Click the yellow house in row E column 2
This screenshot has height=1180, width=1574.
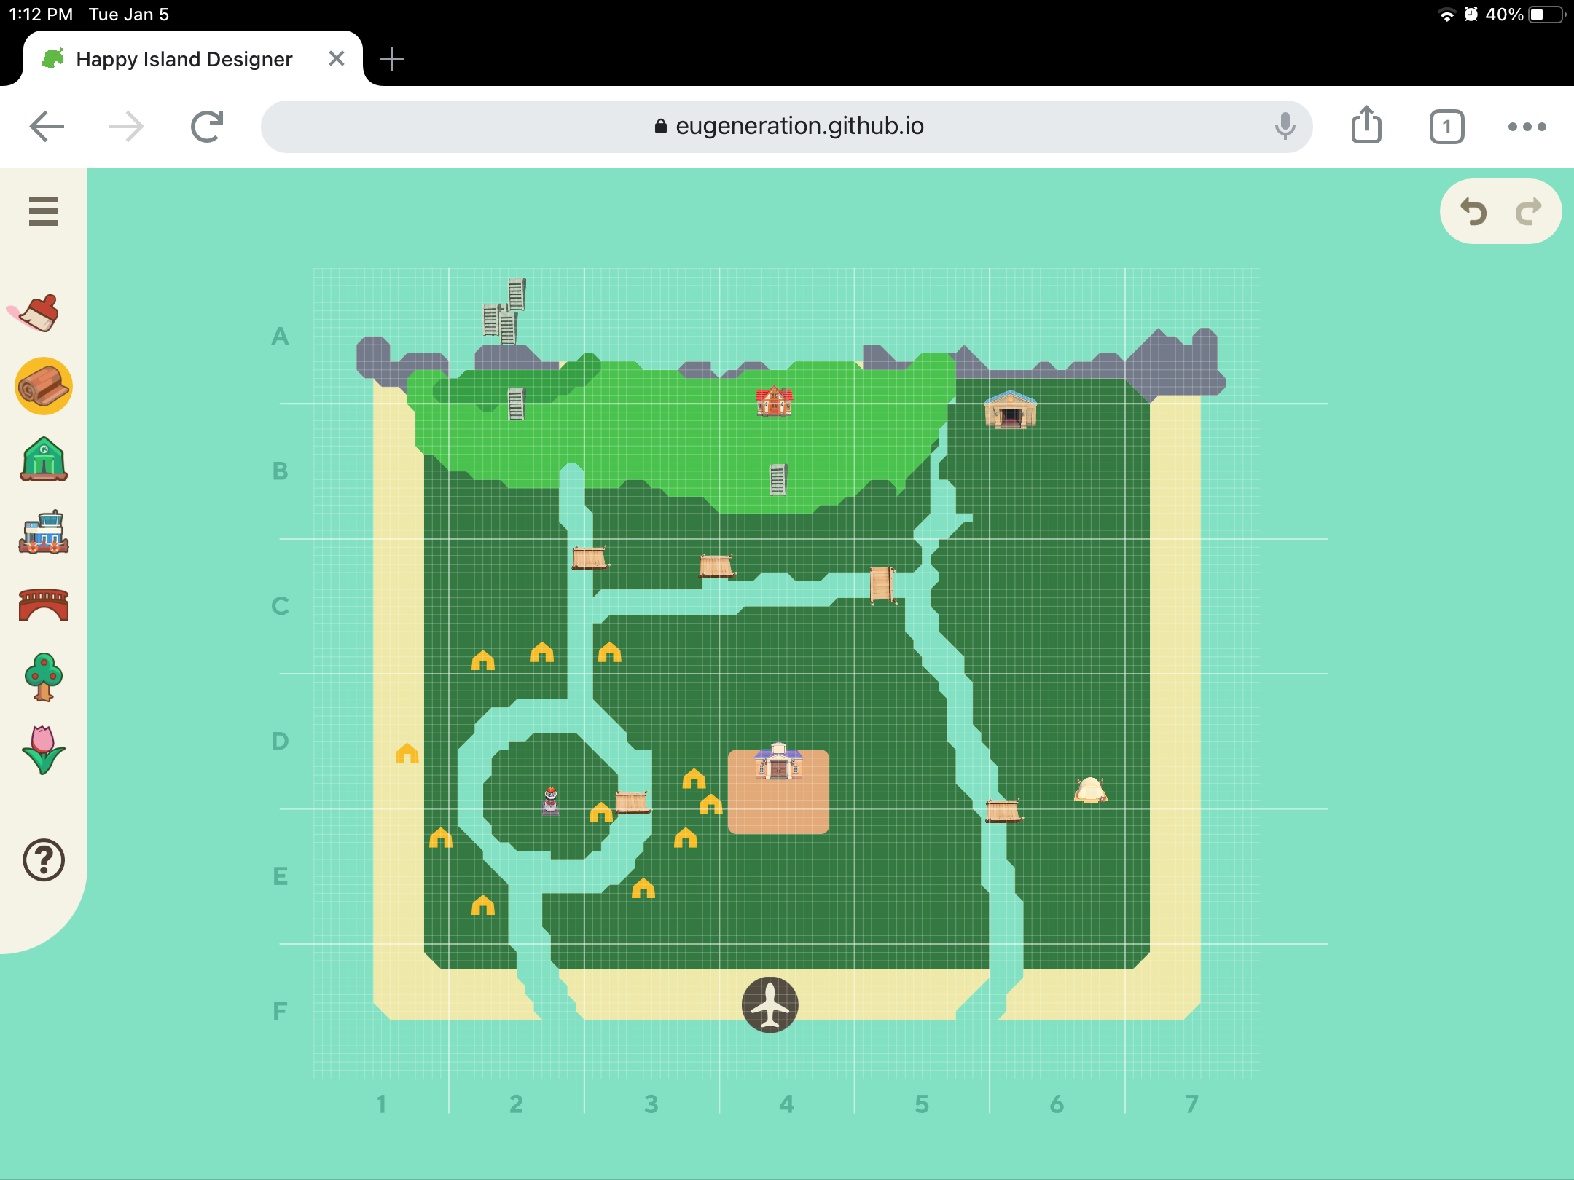(x=483, y=905)
